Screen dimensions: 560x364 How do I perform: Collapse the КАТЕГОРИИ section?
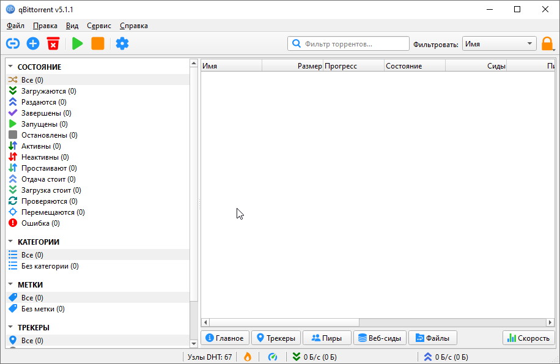tap(10, 242)
